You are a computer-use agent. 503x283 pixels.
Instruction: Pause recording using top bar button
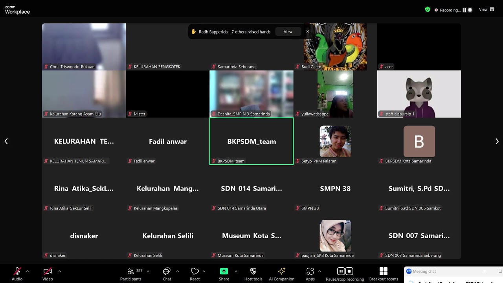464,10
